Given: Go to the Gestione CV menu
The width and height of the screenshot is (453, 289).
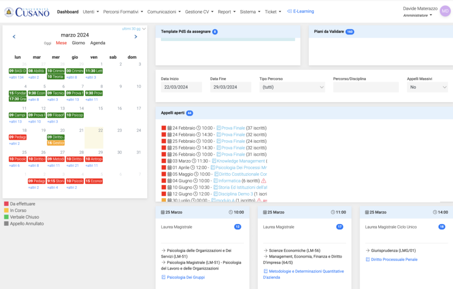Looking at the screenshot, I should [197, 12].
